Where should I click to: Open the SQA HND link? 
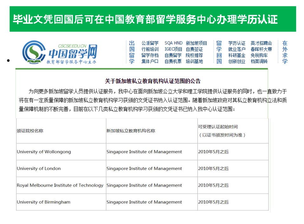(173, 43)
